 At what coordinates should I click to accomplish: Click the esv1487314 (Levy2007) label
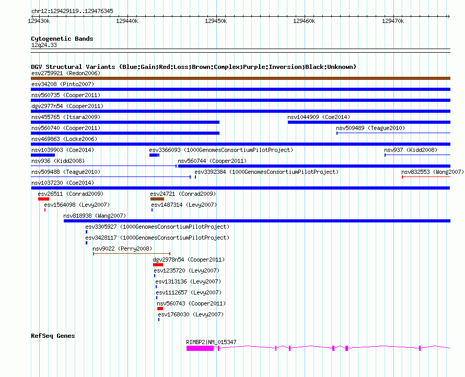point(184,205)
